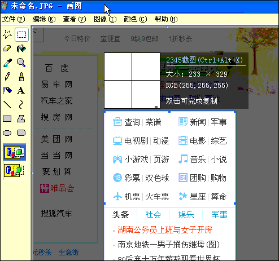Switch to the 娱乐 news tab
Screen dimensions: 279x261
pyautogui.click(x=186, y=215)
